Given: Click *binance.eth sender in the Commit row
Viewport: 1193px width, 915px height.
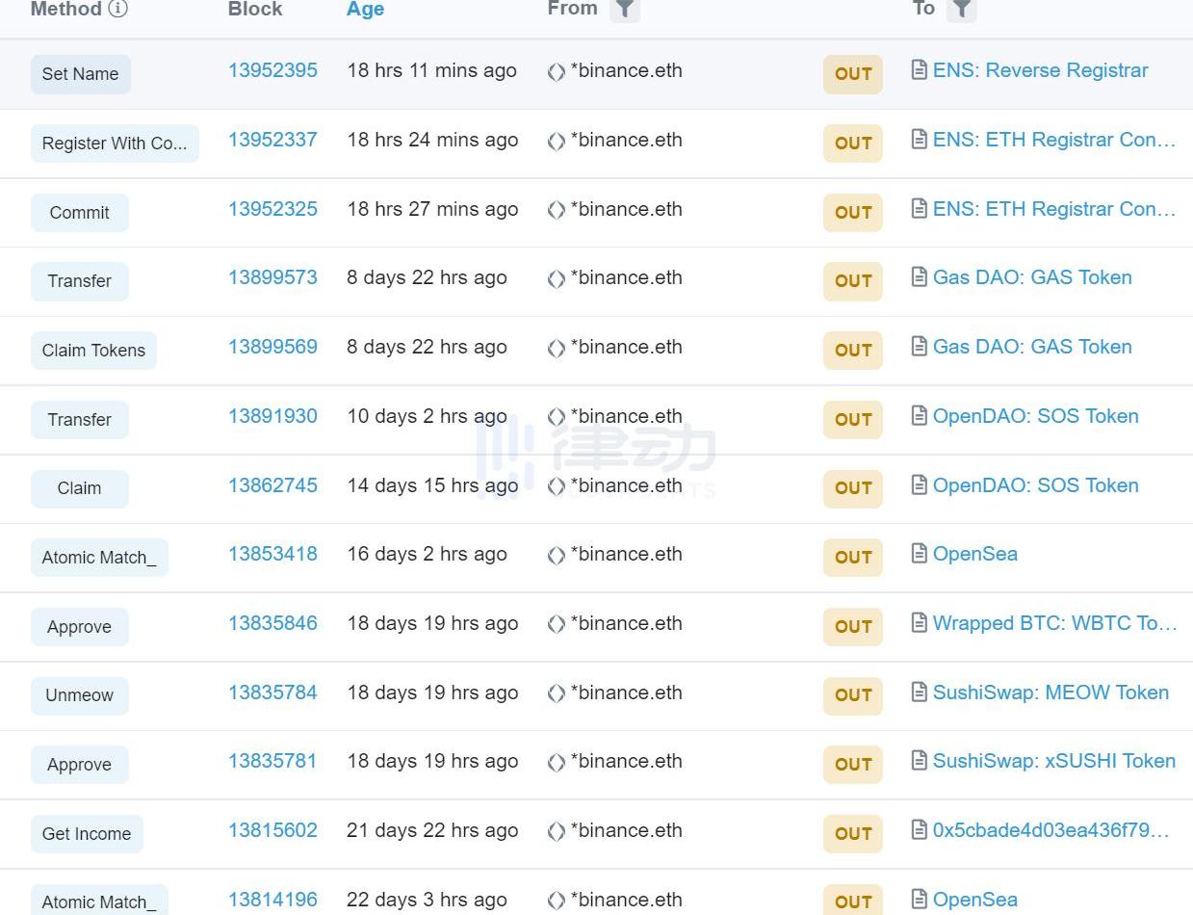Looking at the screenshot, I should click(x=626, y=209).
